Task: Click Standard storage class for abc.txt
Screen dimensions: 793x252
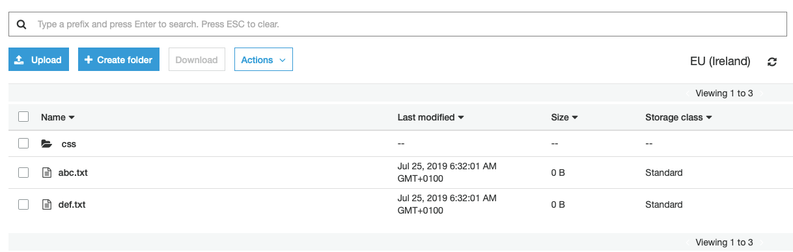Action: click(664, 173)
